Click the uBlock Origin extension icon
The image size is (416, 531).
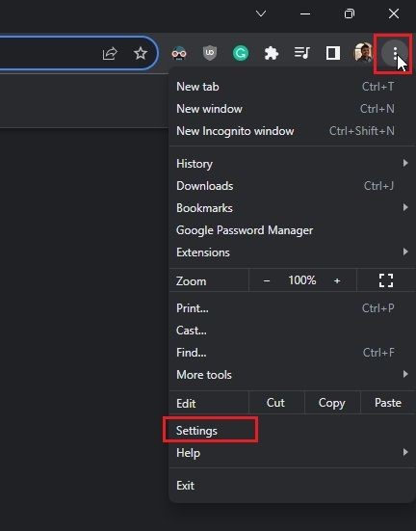pyautogui.click(x=210, y=53)
